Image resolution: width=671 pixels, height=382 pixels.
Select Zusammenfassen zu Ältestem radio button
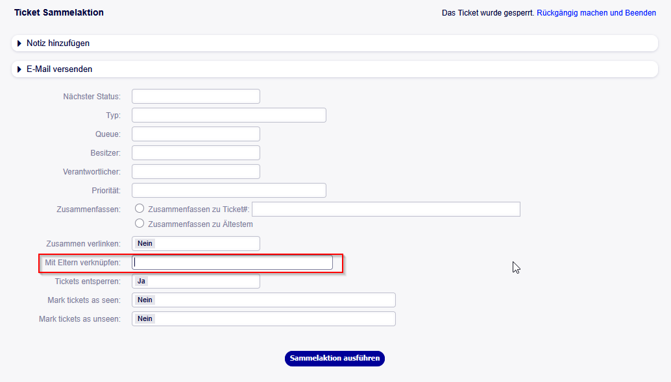[x=140, y=224]
